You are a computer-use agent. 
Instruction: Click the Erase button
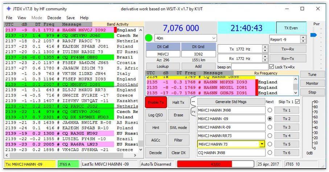tap(178, 115)
